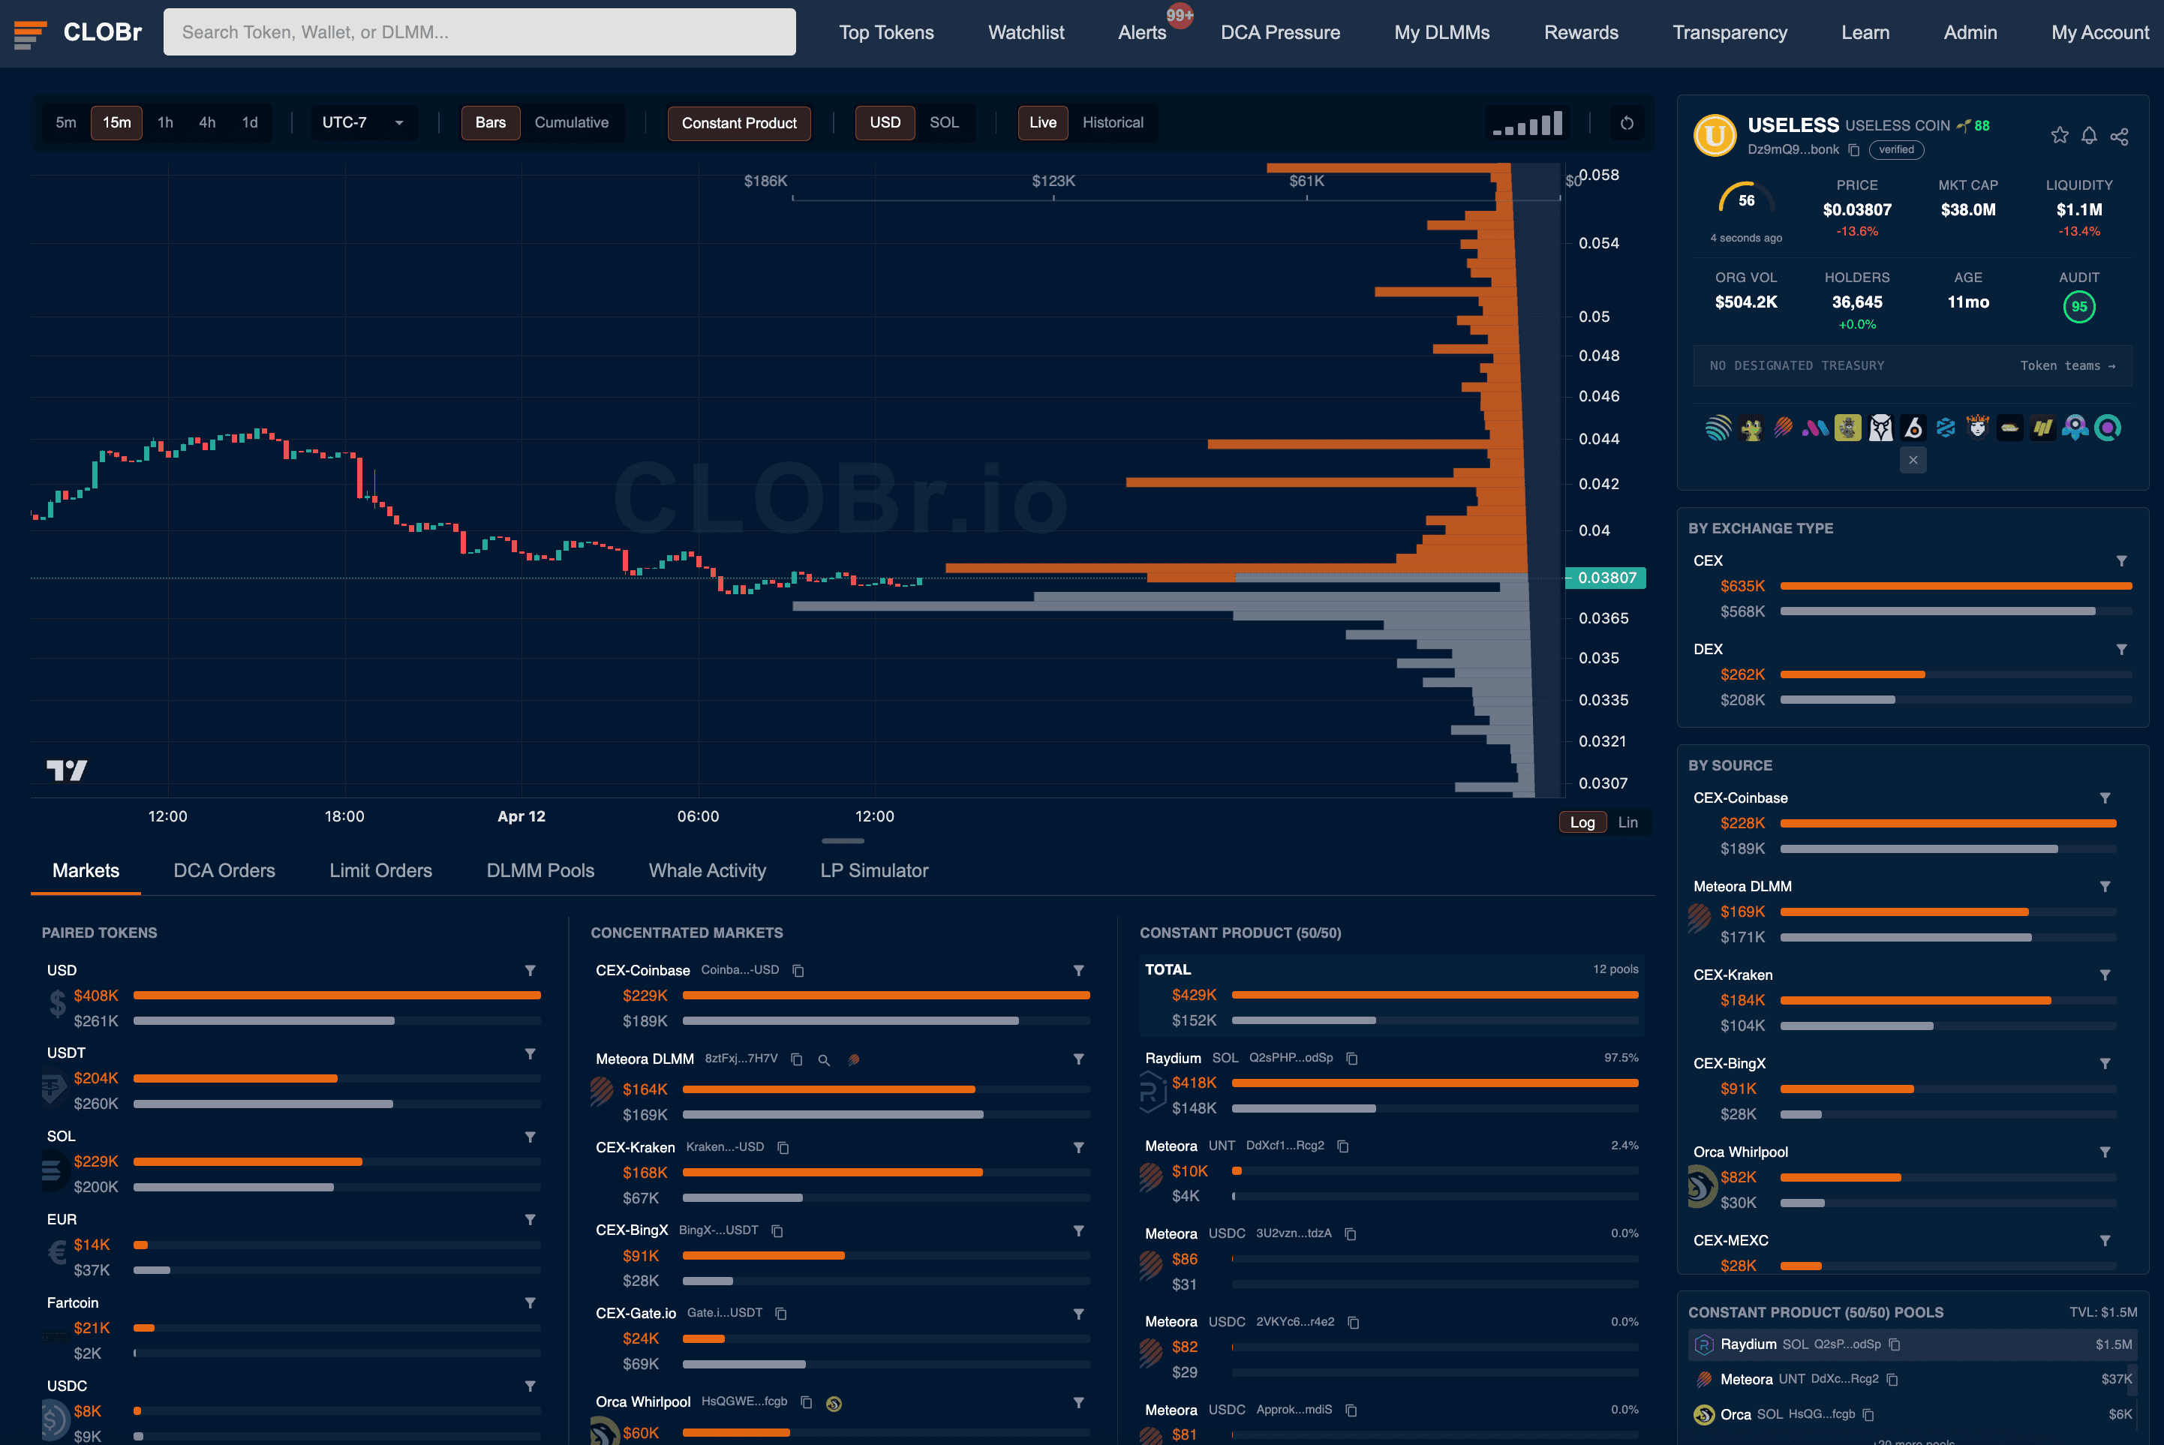This screenshot has height=1445, width=2164.
Task: Open the Rewards page link
Action: (x=1580, y=32)
